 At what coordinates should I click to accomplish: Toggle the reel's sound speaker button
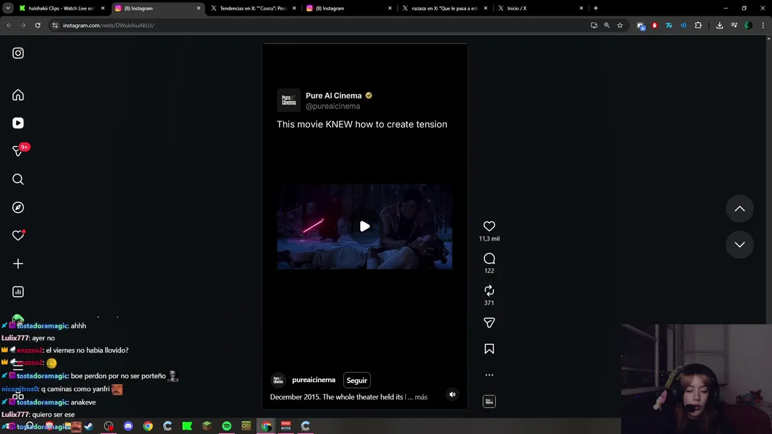click(452, 395)
